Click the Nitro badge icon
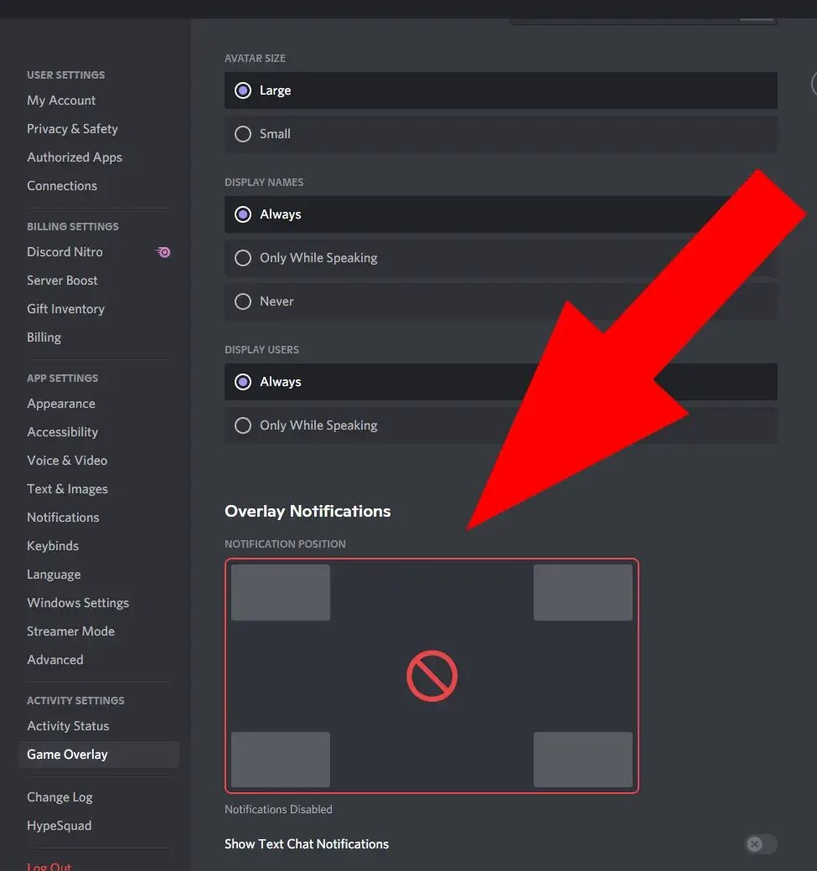Image resolution: width=817 pixels, height=871 pixels. pos(163,252)
